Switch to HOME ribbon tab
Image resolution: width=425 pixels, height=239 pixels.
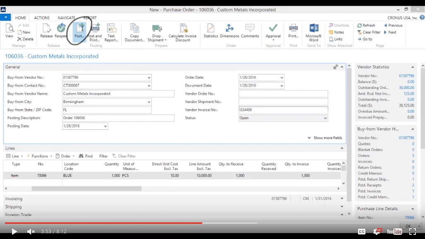pos(21,18)
